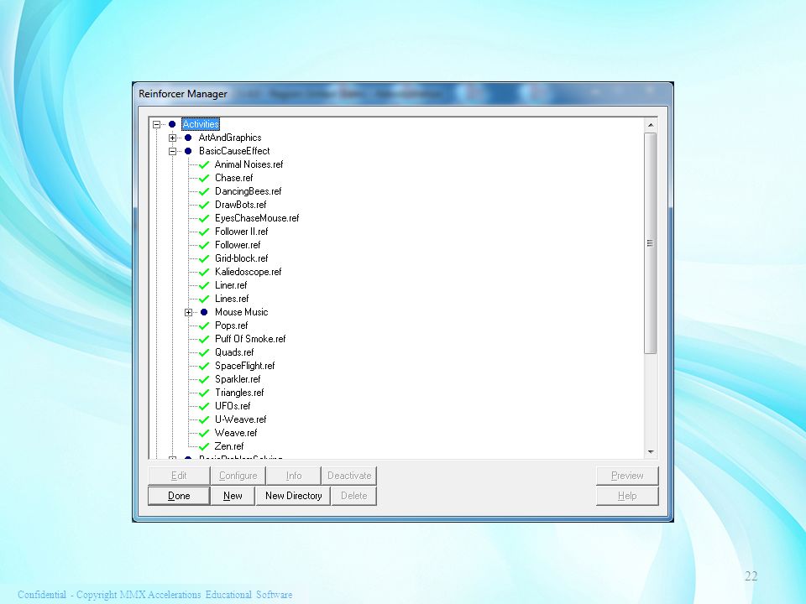The image size is (806, 604).
Task: Select the Triangles.ref file name
Action: click(x=239, y=393)
